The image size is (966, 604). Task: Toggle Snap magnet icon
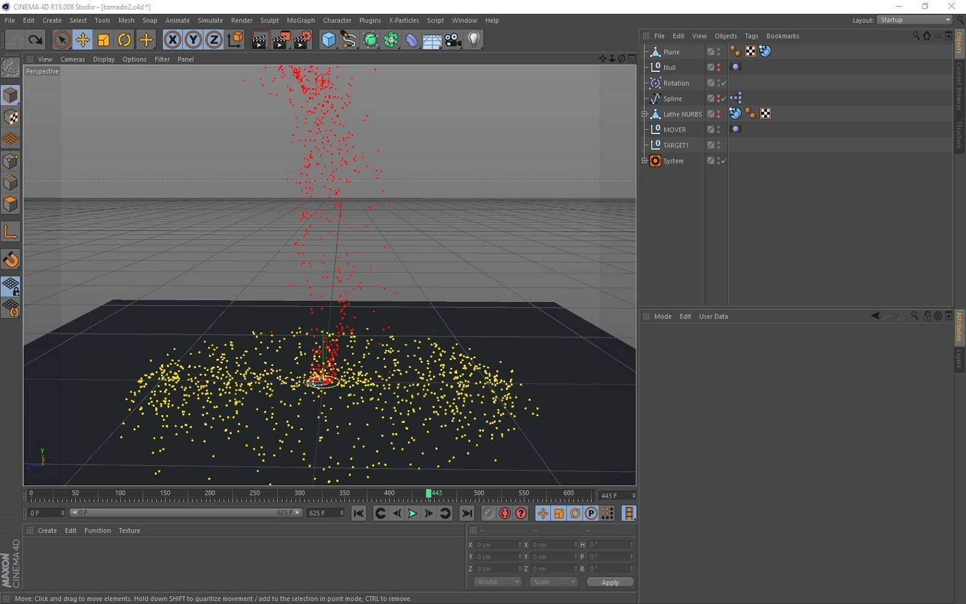pos(10,259)
